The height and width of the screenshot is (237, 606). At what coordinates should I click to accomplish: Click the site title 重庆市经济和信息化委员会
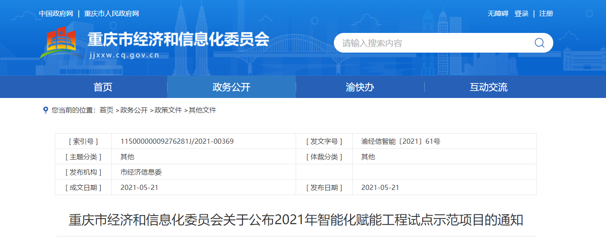[x=178, y=40]
